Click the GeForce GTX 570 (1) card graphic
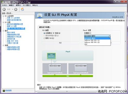Screen dimensions: 128x94 (x=55, y=68)
